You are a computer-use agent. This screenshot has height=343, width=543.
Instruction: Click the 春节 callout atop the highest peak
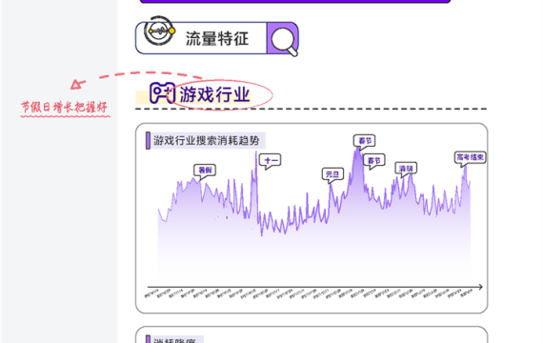point(365,142)
